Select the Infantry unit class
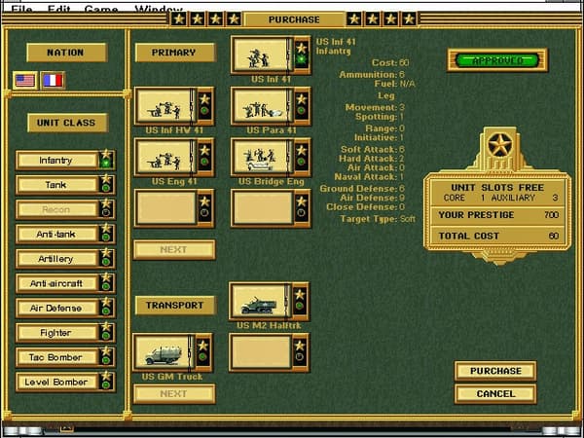 coord(56,161)
